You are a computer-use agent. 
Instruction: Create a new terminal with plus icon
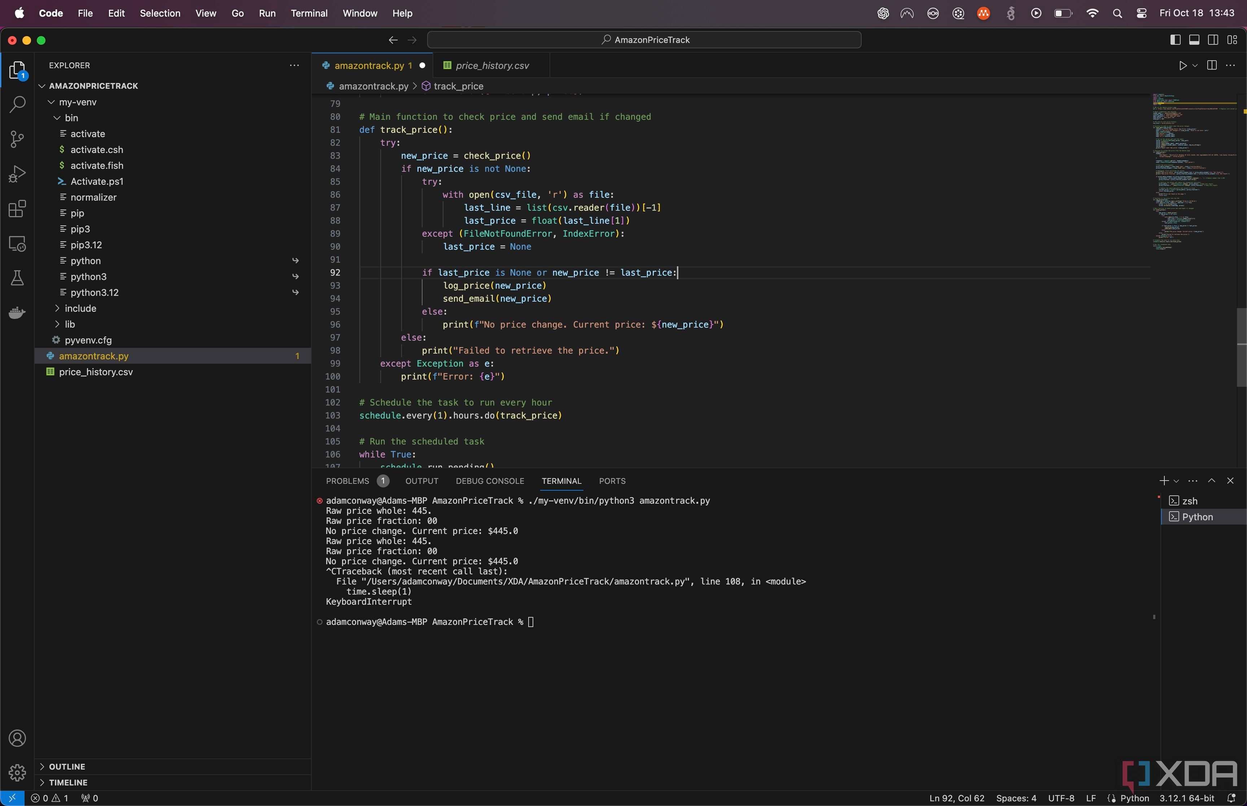pos(1163,481)
